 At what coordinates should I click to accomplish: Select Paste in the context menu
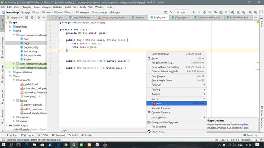(x=177, y=58)
